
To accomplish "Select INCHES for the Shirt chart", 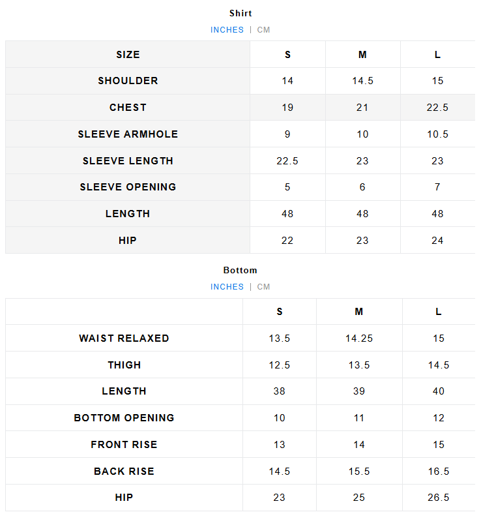I will click(x=227, y=30).
